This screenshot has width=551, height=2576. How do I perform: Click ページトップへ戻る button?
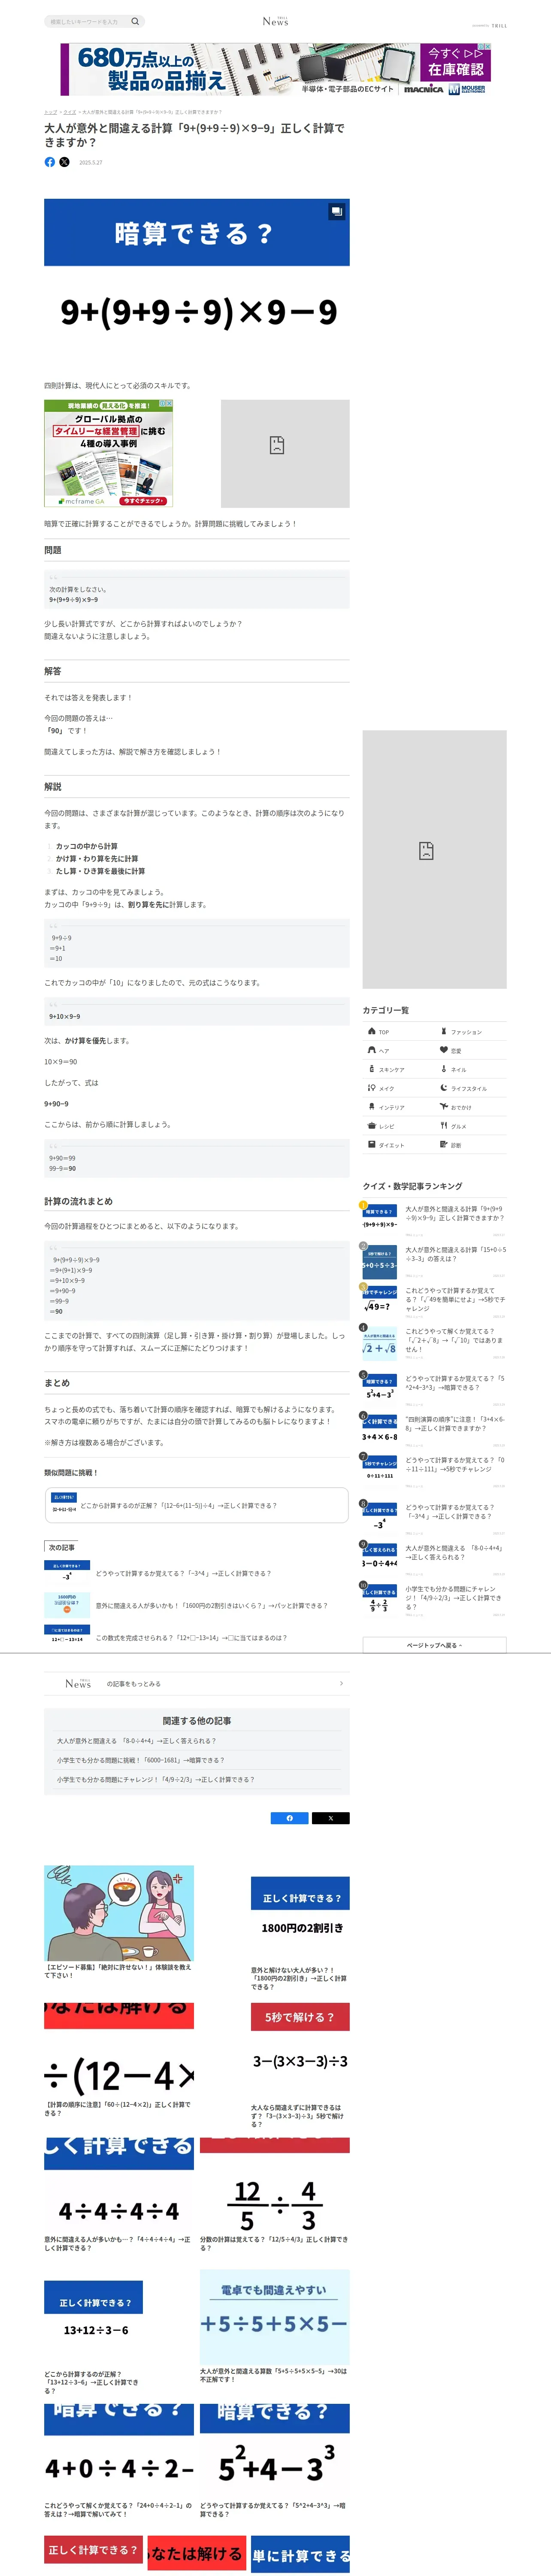[434, 1645]
